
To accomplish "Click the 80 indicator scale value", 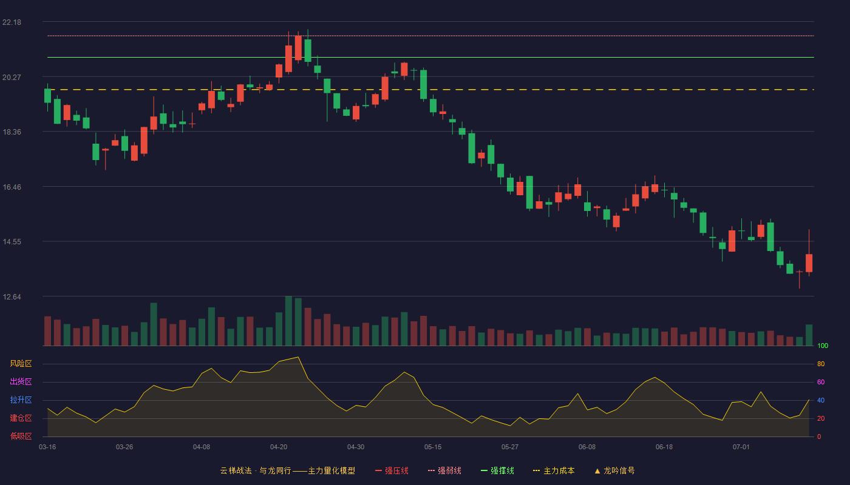I will (821, 364).
